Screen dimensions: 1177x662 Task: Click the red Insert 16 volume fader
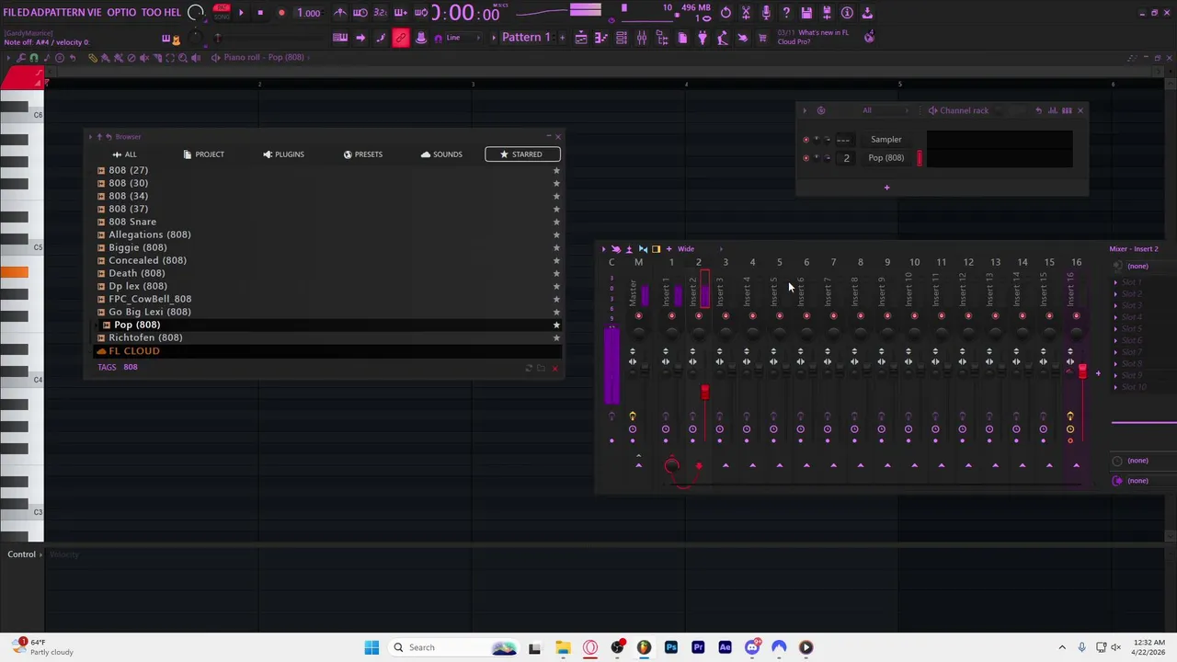pos(1082,371)
